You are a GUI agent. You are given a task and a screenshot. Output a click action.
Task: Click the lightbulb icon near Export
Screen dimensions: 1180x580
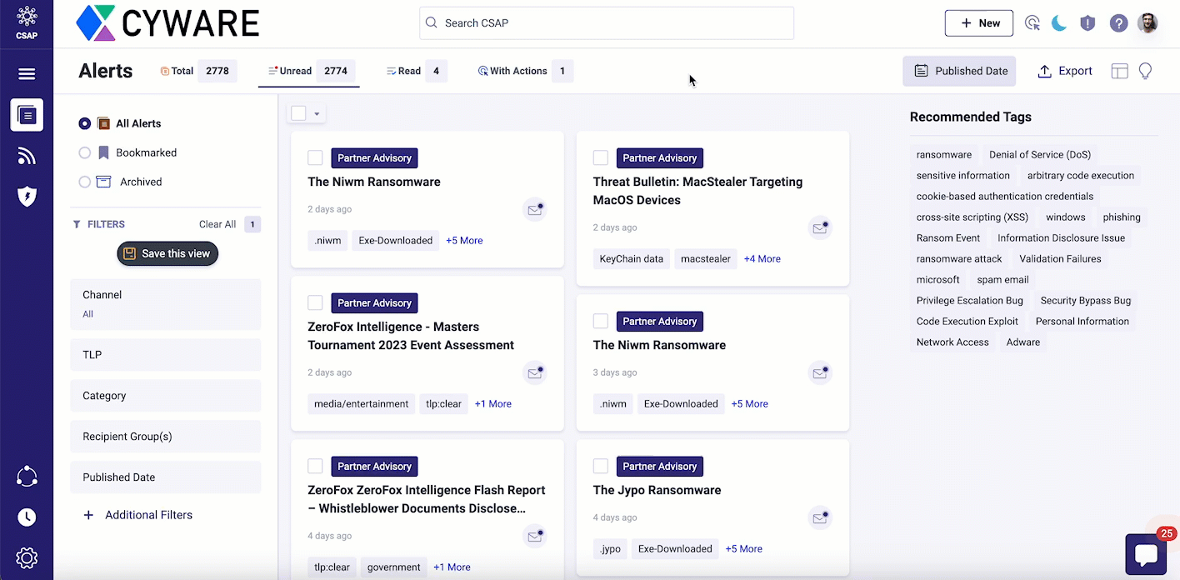coord(1146,72)
